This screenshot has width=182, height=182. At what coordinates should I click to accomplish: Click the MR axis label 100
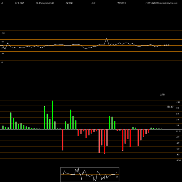pyautogui.click(x=178, y=102)
